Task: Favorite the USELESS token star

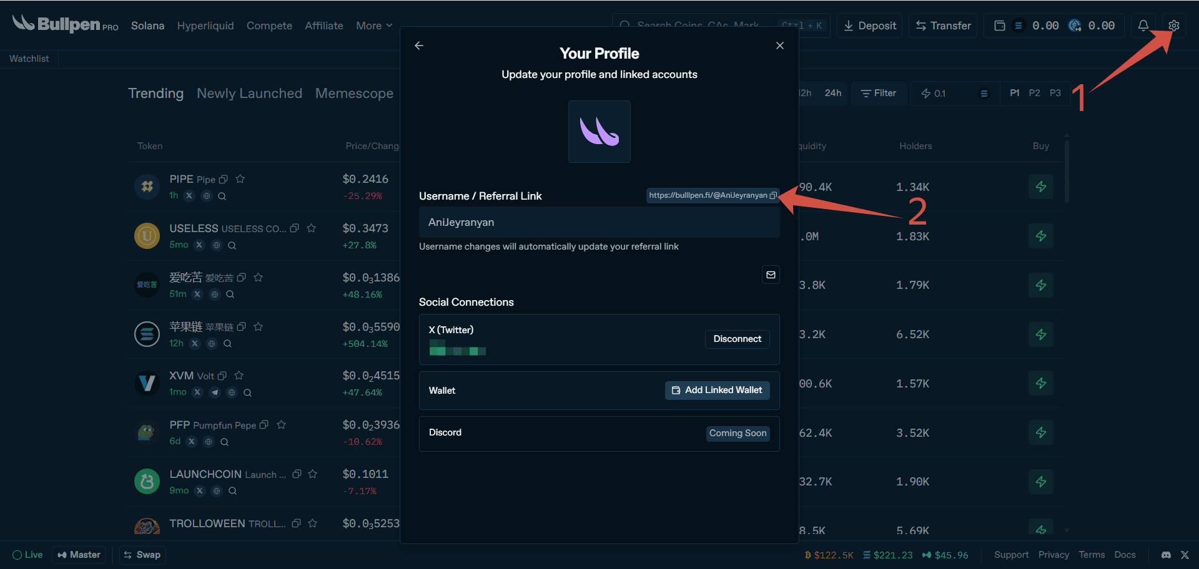Action: (x=312, y=228)
